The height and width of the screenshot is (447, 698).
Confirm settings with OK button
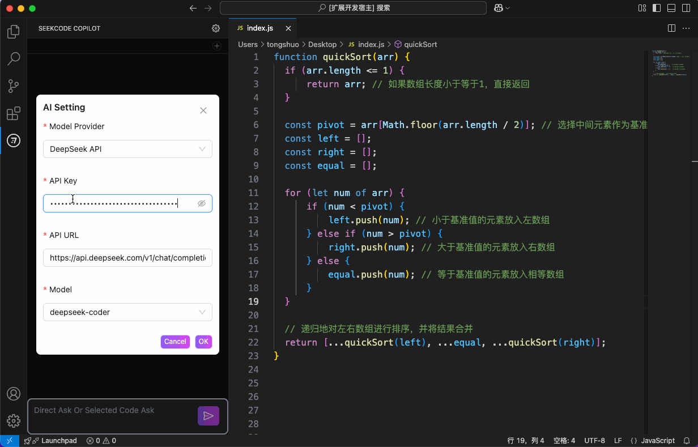pyautogui.click(x=203, y=342)
